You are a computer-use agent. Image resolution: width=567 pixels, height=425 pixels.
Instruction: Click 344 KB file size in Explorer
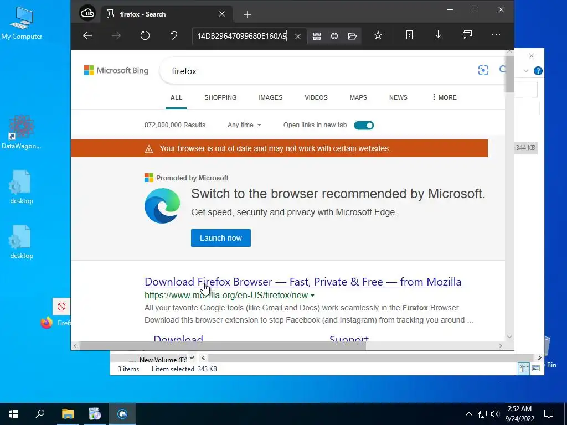526,147
